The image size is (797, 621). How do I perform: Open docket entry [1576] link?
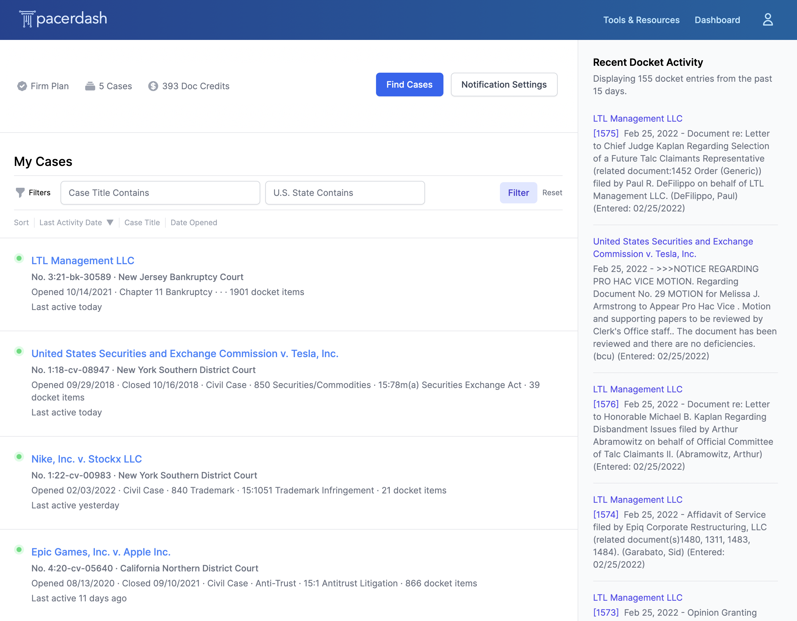click(x=606, y=404)
